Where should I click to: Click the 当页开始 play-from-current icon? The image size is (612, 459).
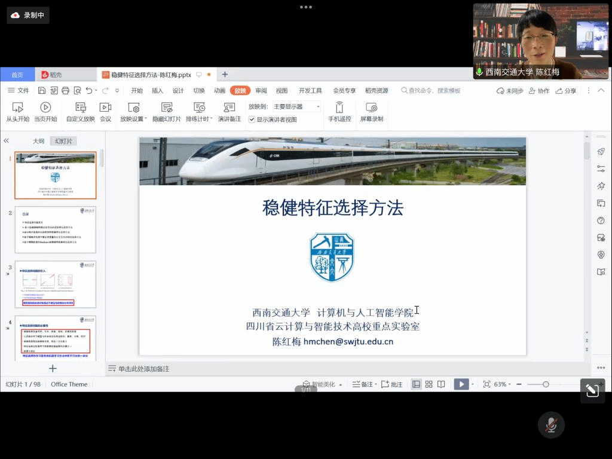coord(45,108)
